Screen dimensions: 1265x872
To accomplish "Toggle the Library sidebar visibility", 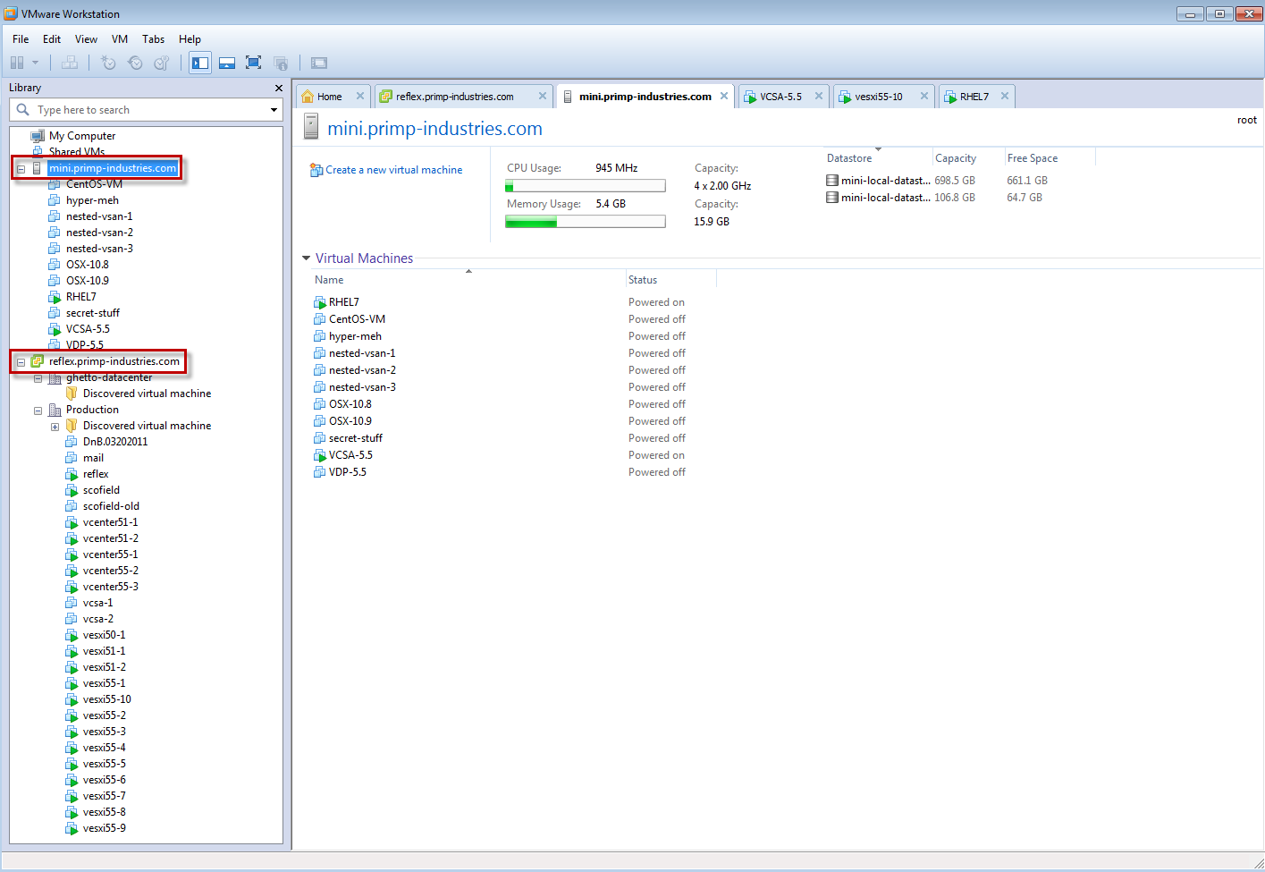I will tap(200, 63).
